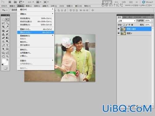
Task: Select the Path Selection tool
Action: click(3, 49)
